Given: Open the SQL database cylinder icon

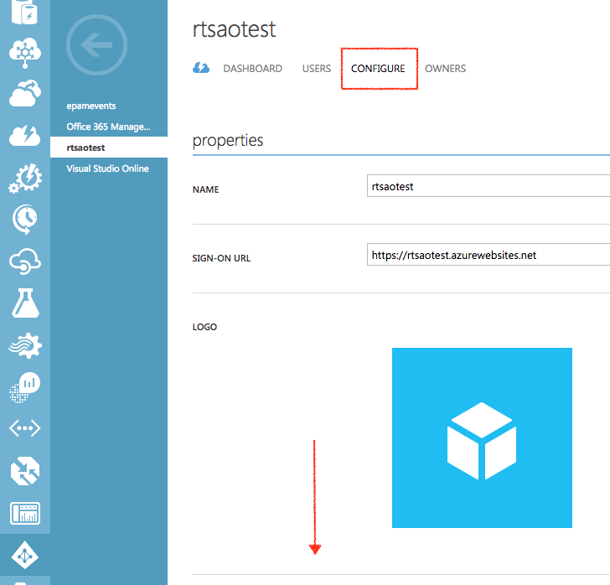Looking at the screenshot, I should pyautogui.click(x=24, y=12).
